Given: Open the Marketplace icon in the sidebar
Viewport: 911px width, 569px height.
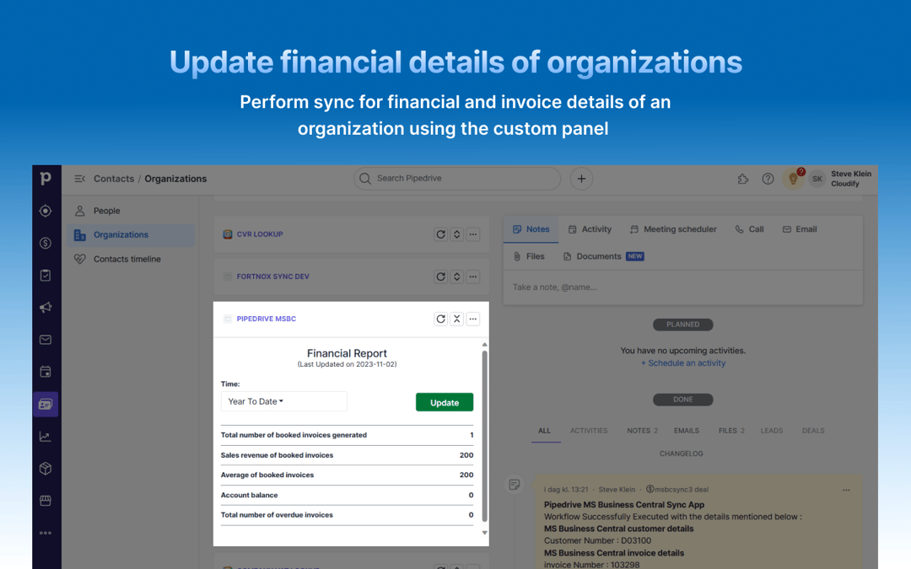Looking at the screenshot, I should 46,499.
